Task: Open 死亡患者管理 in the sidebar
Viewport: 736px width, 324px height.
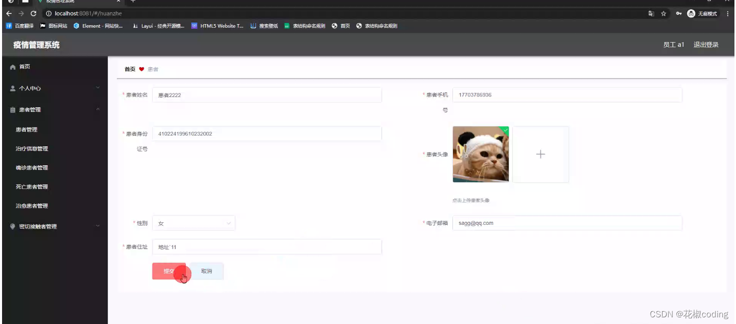Action: 32,186
